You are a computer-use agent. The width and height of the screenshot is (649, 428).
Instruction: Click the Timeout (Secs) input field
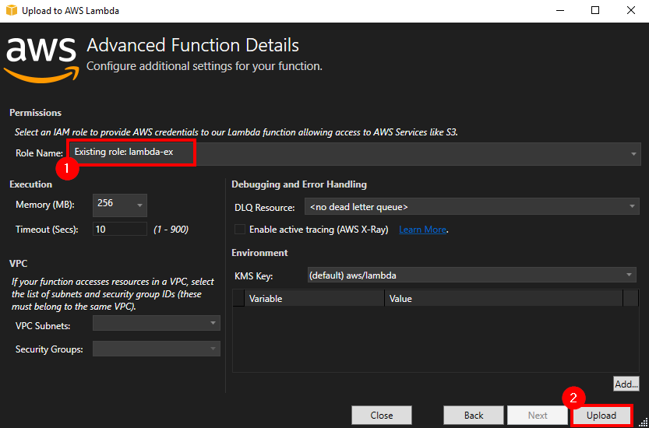(x=120, y=229)
